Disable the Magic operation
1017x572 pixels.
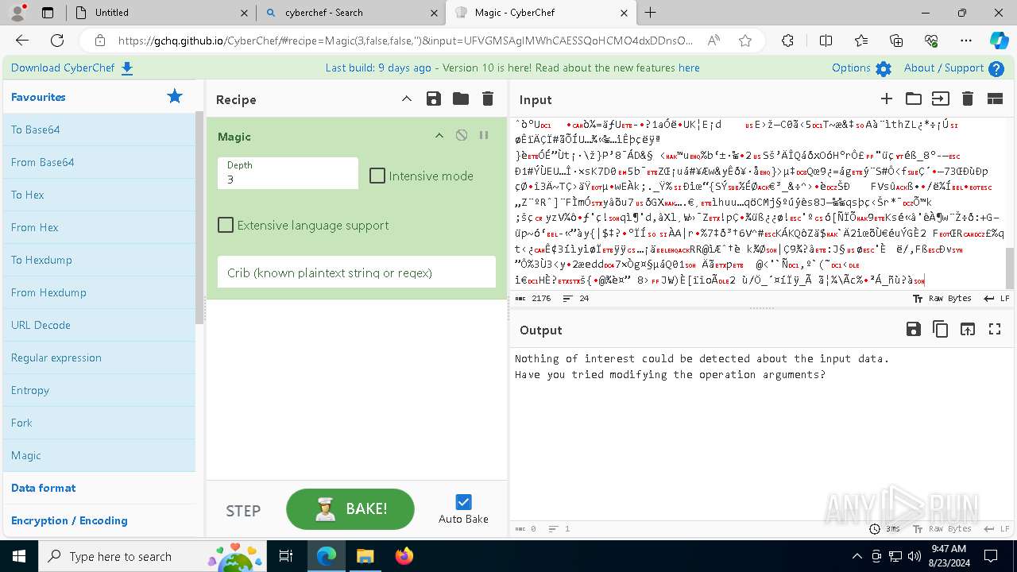(462, 136)
